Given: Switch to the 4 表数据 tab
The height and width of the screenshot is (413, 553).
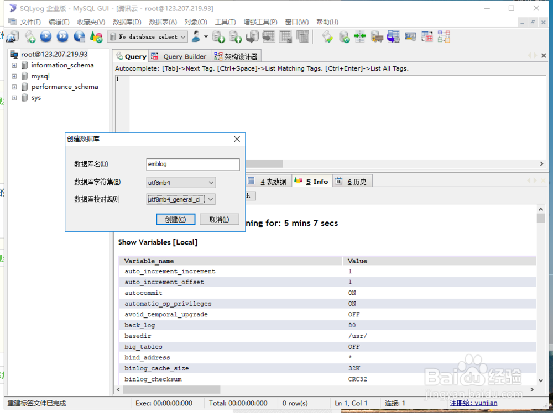Looking at the screenshot, I should [x=268, y=181].
